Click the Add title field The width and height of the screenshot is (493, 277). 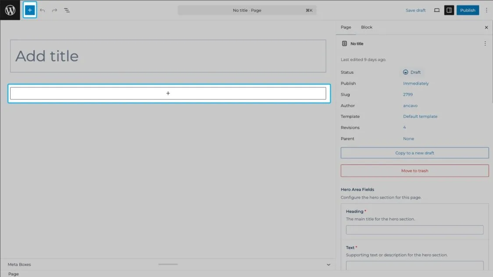click(168, 56)
